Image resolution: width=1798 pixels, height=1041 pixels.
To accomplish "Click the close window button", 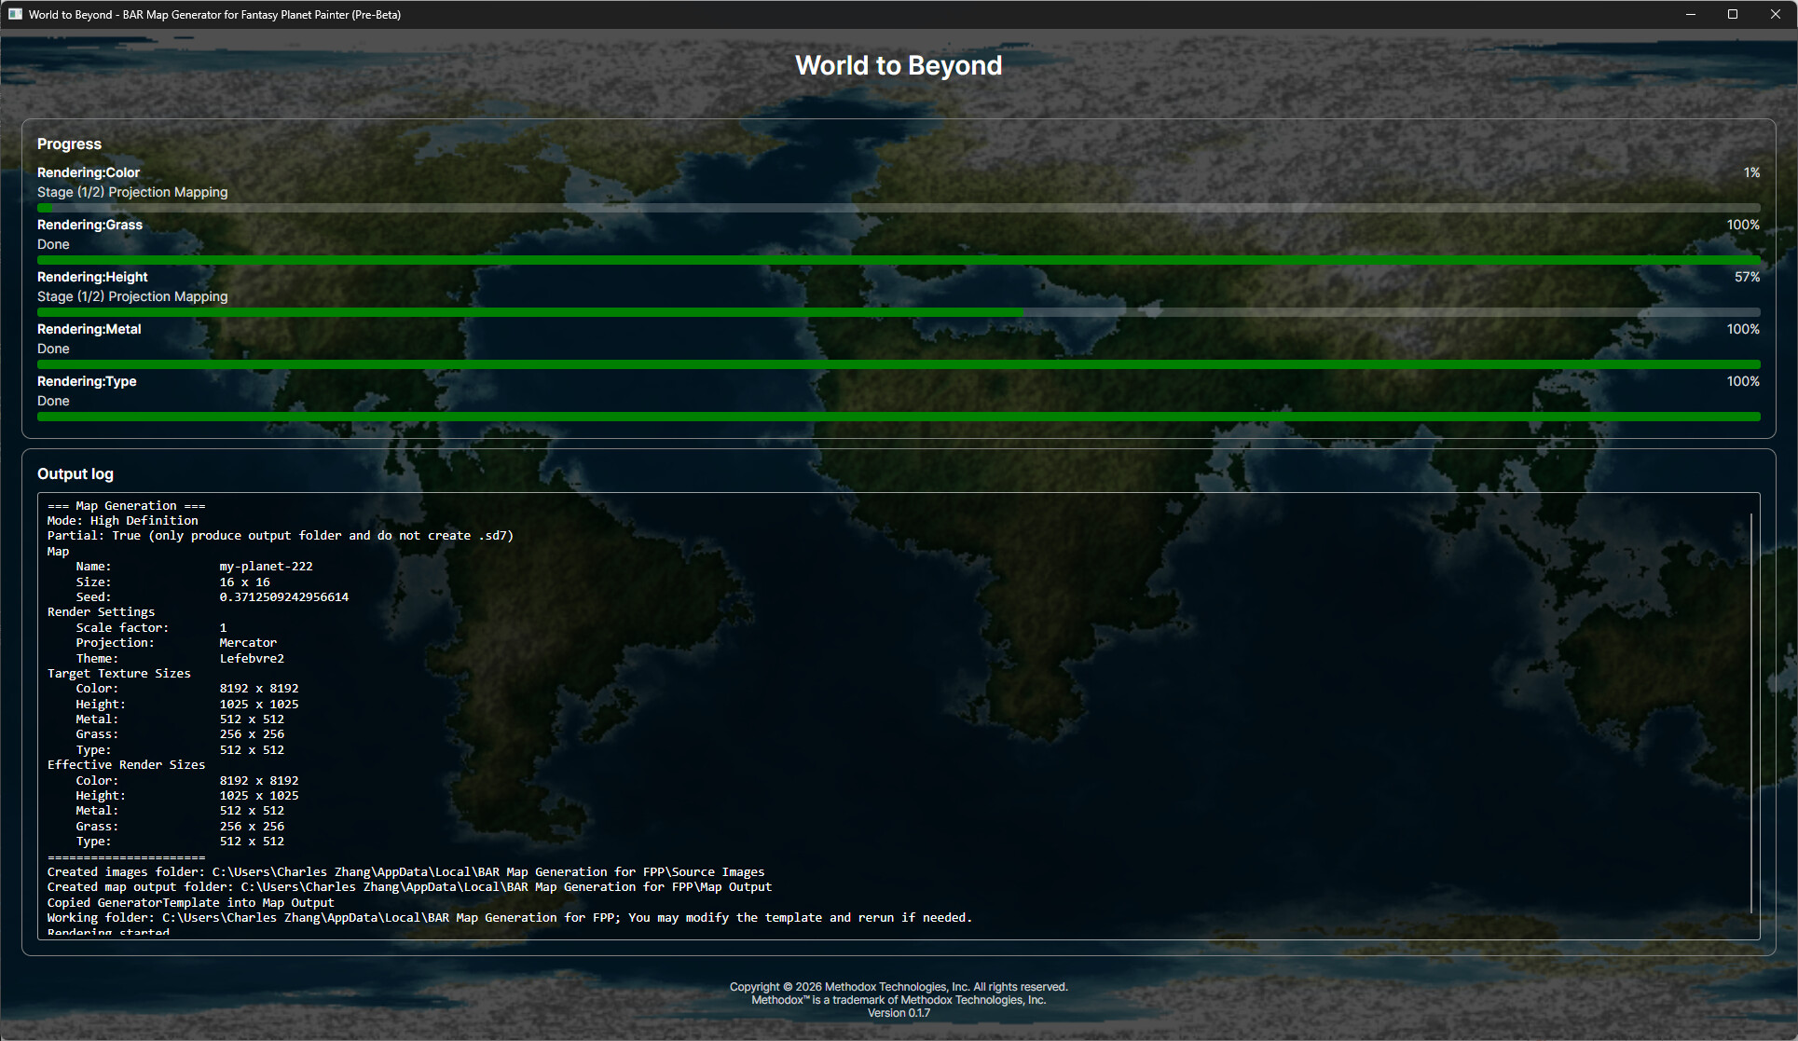I will [1776, 14].
